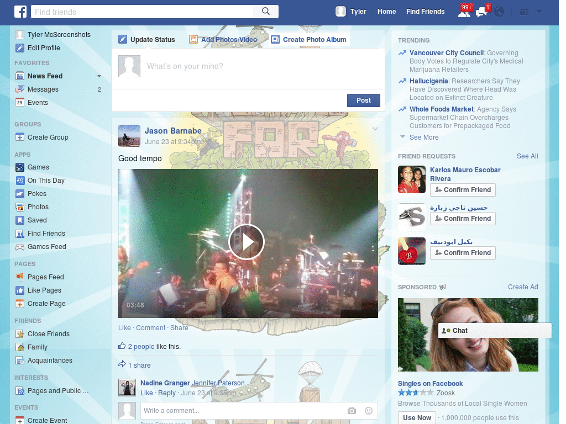Click the Create Ad link
Screen dimensions: 566x424
523,287
